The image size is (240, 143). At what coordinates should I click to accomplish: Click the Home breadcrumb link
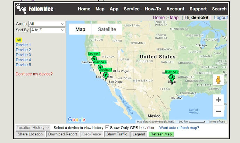159,17
